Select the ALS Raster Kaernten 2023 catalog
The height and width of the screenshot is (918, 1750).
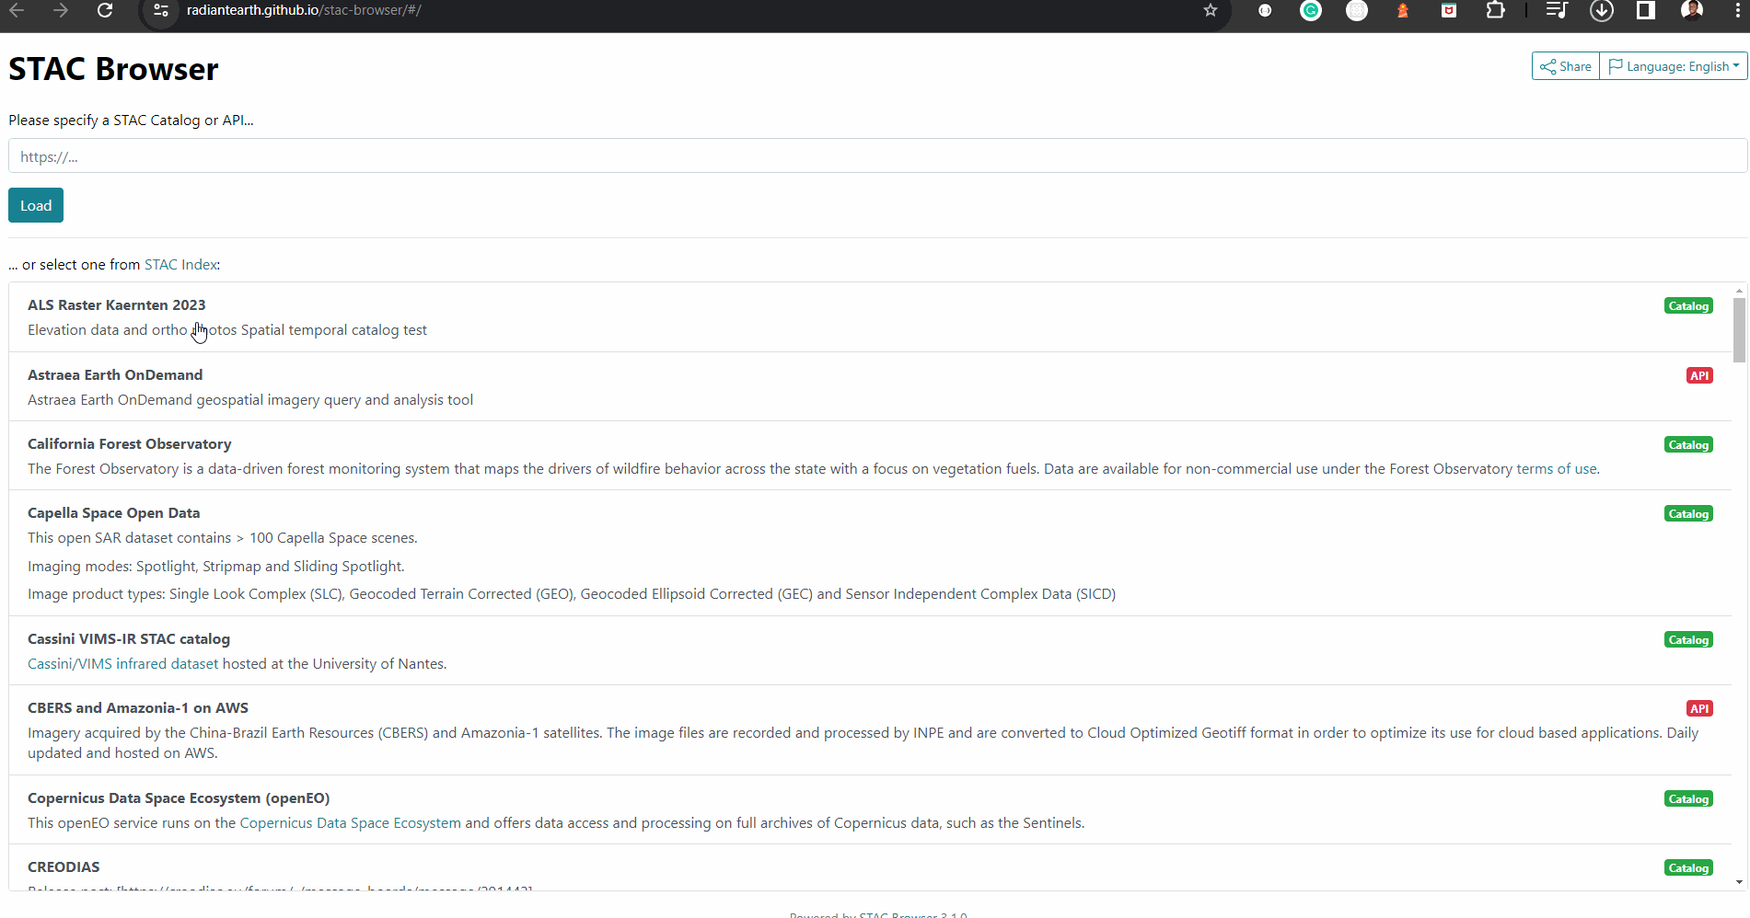coord(116,304)
